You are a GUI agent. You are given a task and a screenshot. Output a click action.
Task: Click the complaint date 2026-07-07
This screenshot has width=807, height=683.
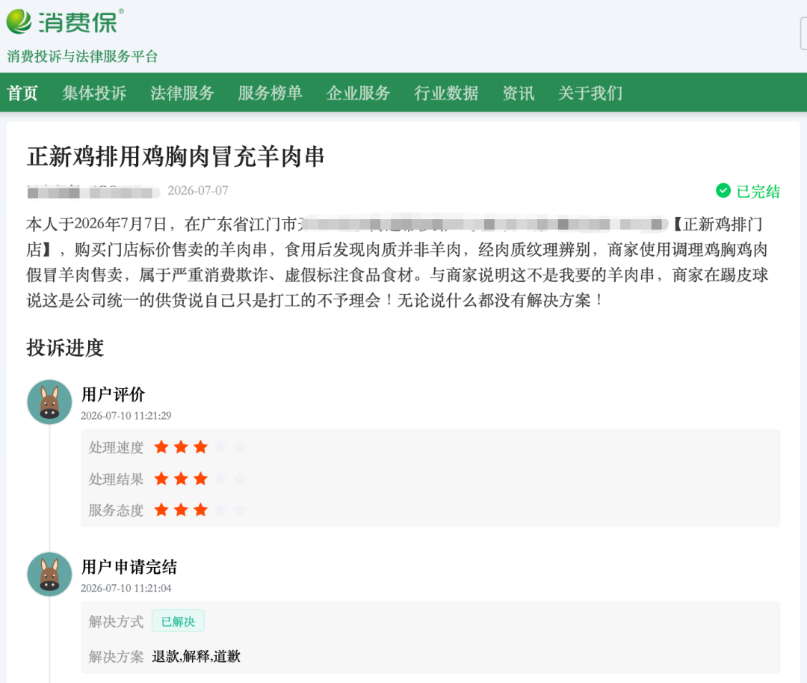197,191
